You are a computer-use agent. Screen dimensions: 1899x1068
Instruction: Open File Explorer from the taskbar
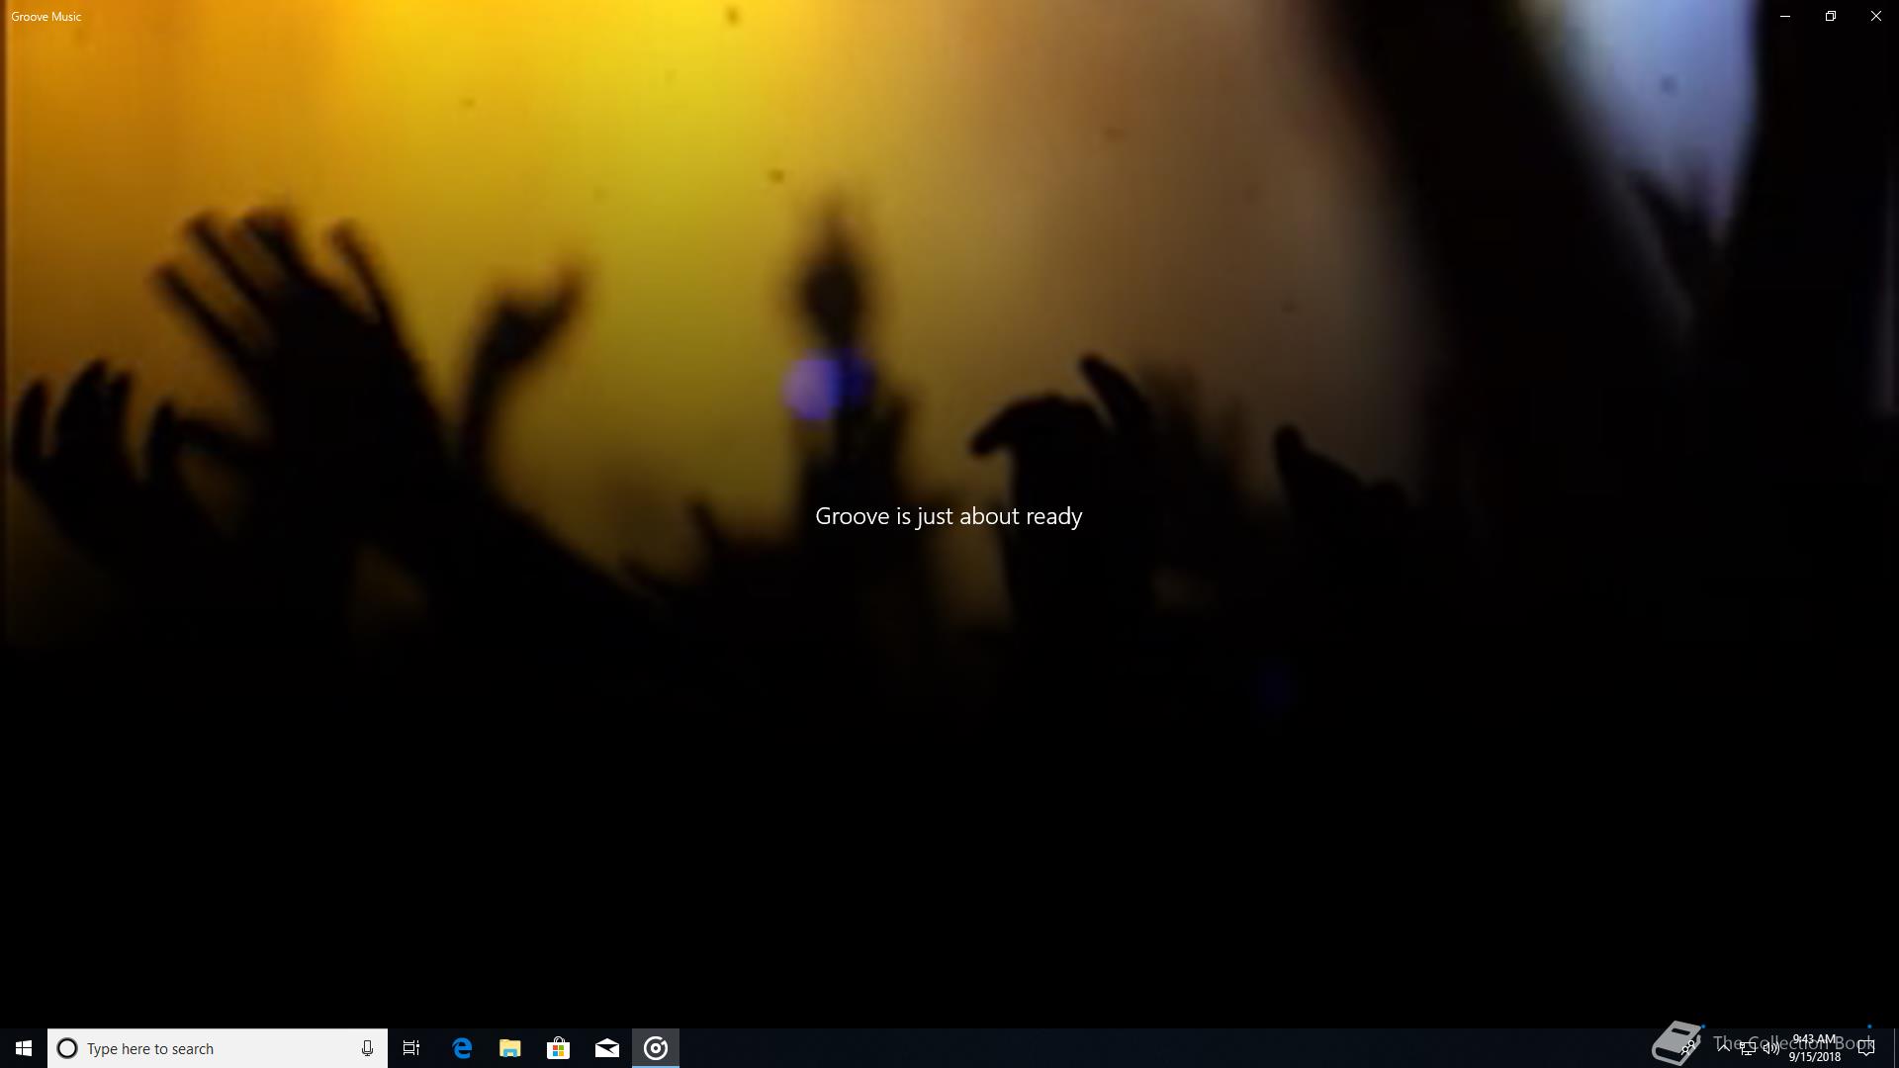click(510, 1048)
